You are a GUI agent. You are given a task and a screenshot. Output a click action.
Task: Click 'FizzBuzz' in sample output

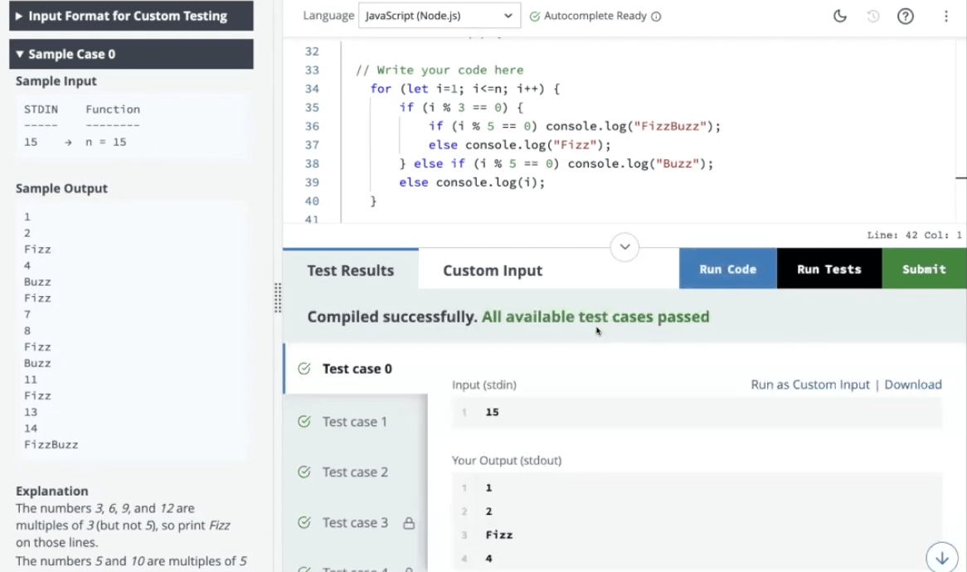point(51,444)
